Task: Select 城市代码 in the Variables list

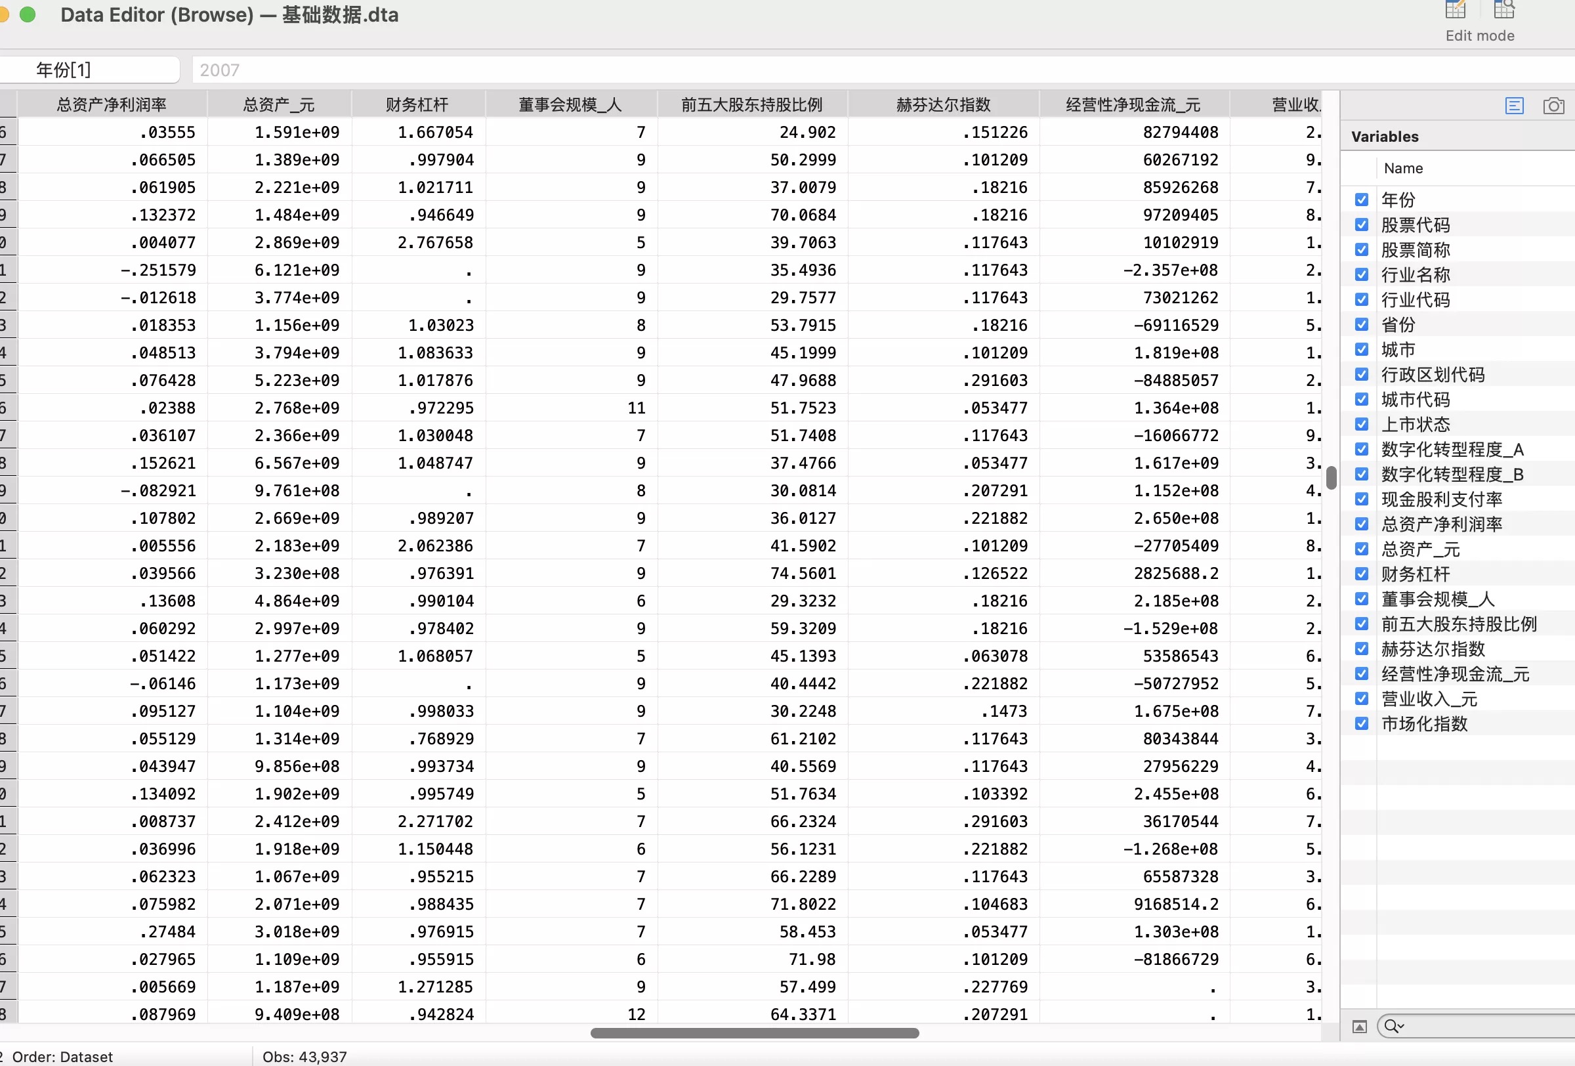Action: pyautogui.click(x=1416, y=399)
